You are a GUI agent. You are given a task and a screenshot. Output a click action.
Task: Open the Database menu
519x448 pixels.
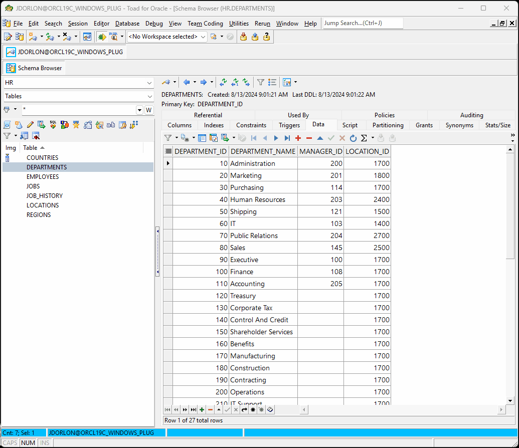tap(127, 24)
